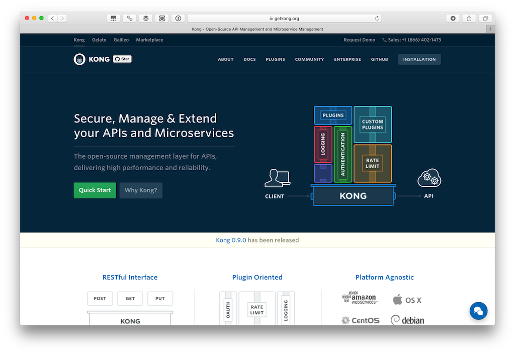Screen dimensions: 515x354
Task: Click the Kong gorilla logo icon
Action: click(79, 59)
